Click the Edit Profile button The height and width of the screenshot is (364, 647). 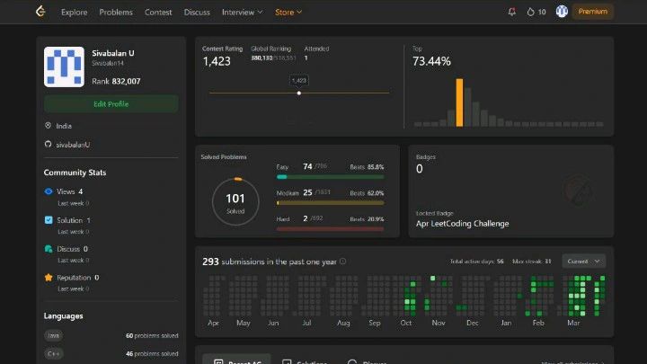click(111, 104)
